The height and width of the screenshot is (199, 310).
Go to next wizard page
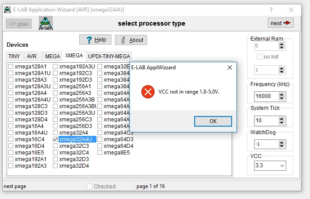pyautogui.click(x=280, y=23)
